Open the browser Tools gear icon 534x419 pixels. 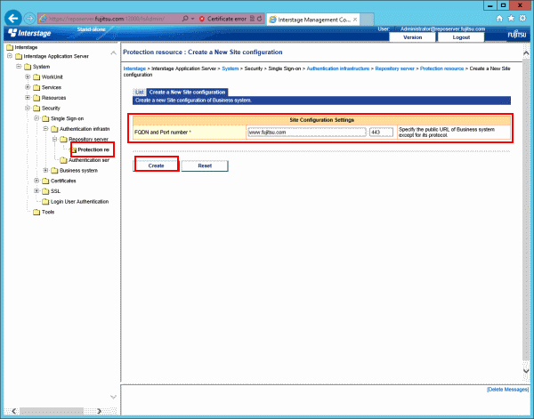coord(522,19)
